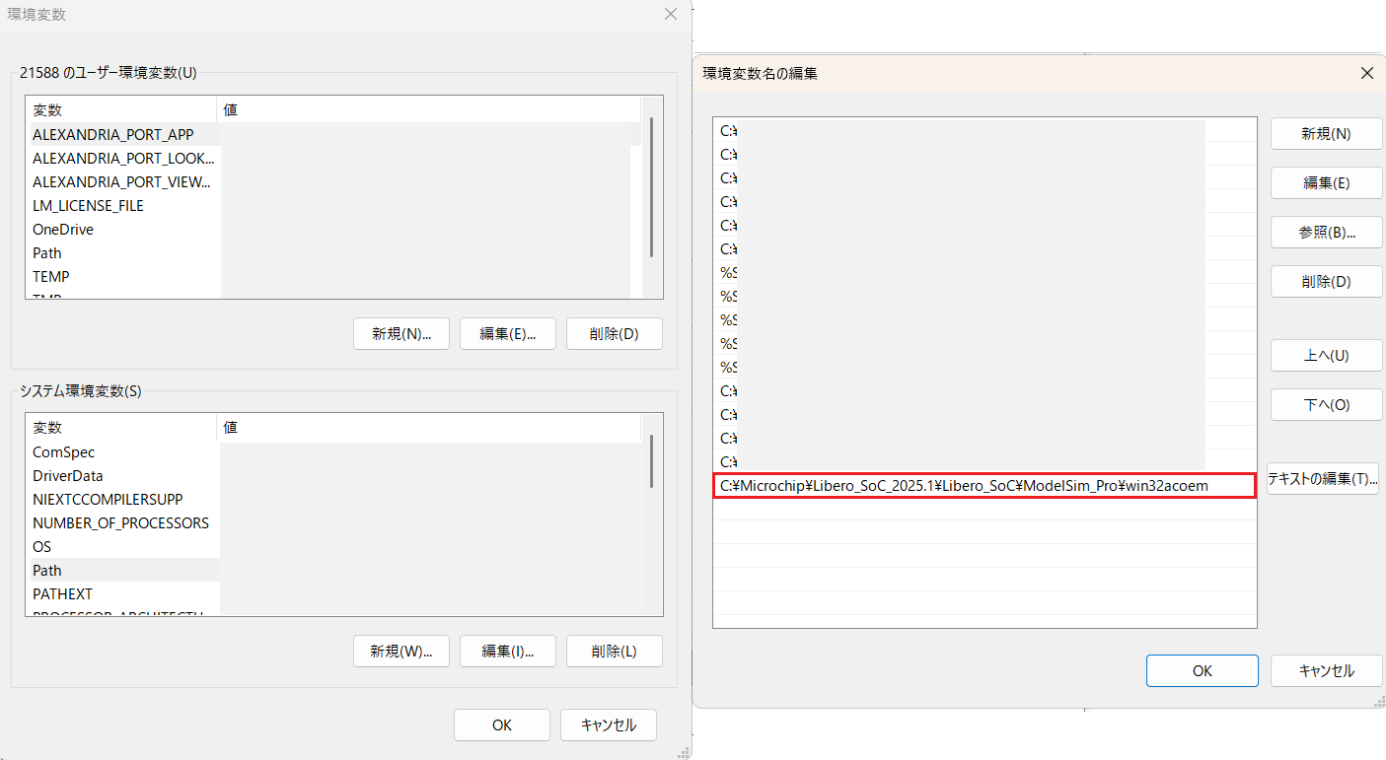Click 削除(L) under system variables
Screen dimensions: 1386x760
(x=614, y=651)
